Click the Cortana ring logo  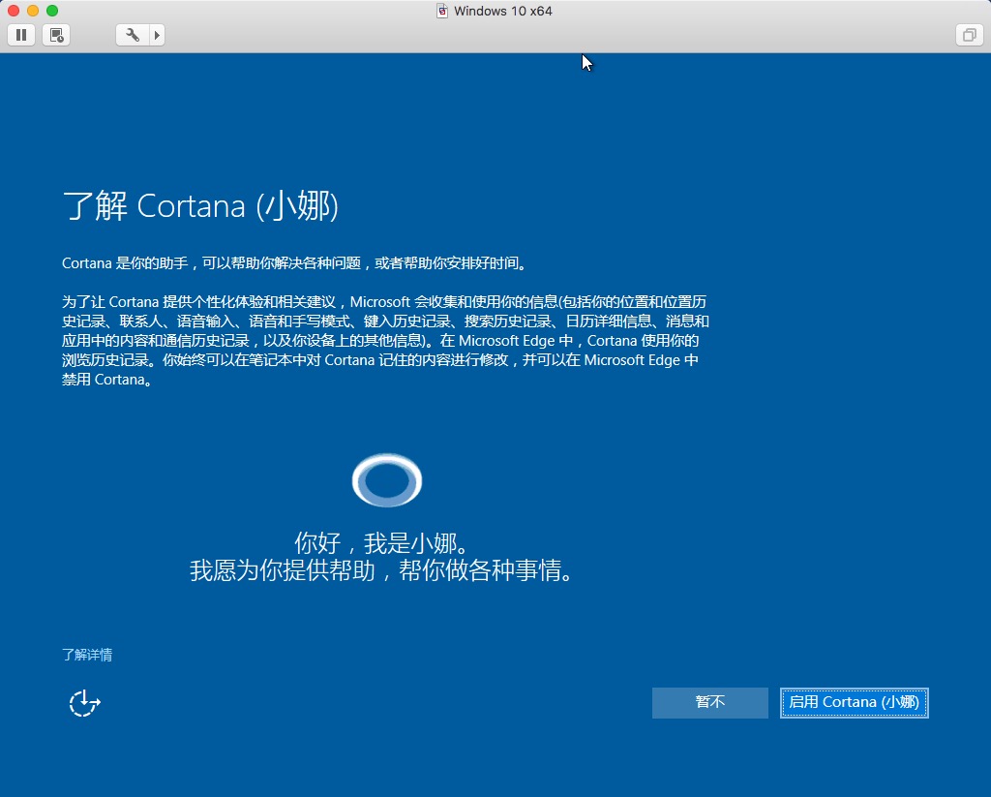(387, 480)
